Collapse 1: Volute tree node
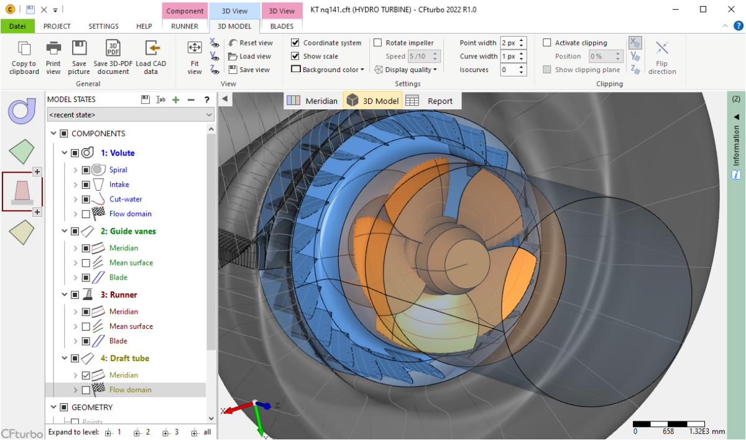The width and height of the screenshot is (746, 440). (x=64, y=153)
